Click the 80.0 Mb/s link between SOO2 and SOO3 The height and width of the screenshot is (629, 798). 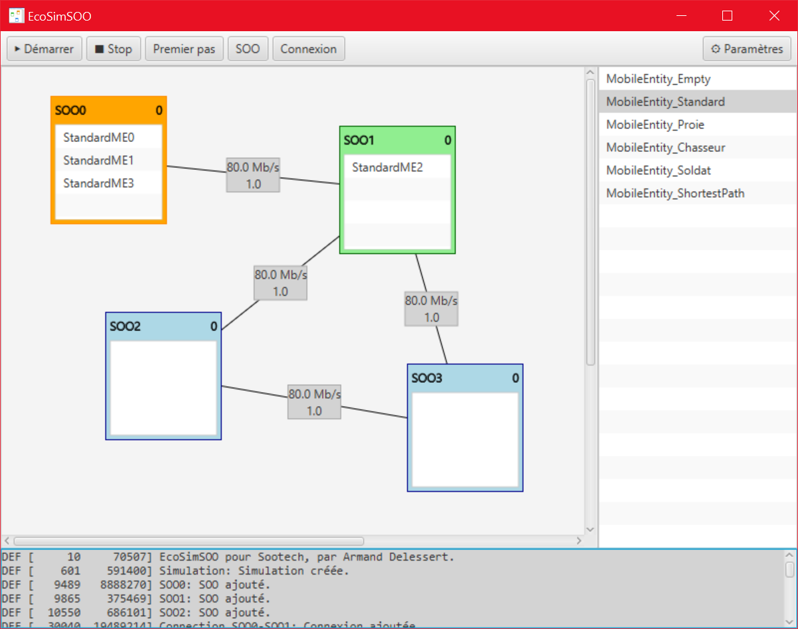click(x=314, y=401)
